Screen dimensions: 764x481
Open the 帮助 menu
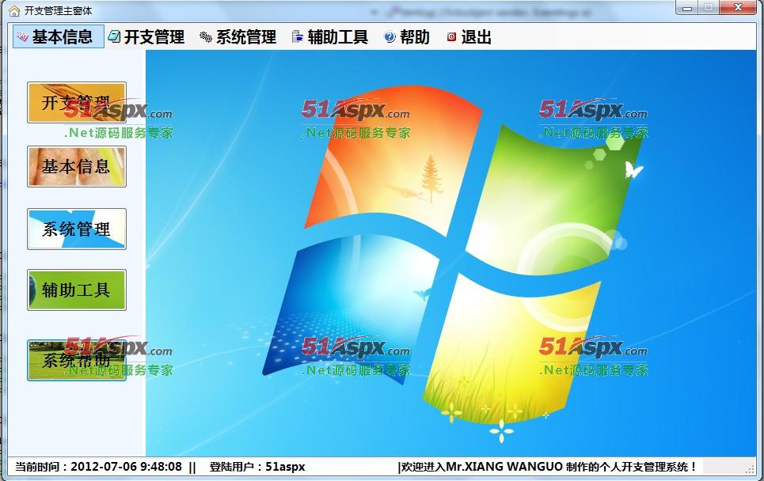coord(407,36)
